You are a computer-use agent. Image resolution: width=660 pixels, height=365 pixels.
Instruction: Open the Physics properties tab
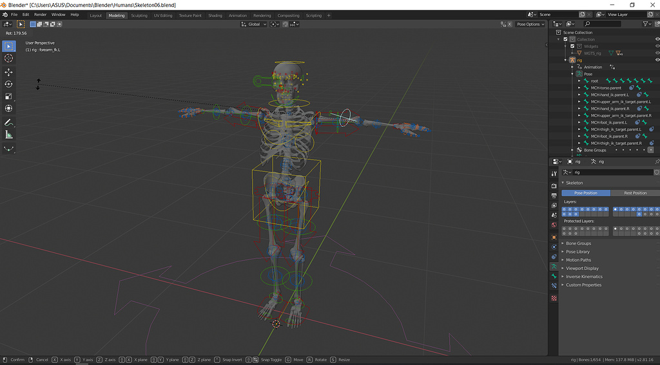[x=554, y=247]
